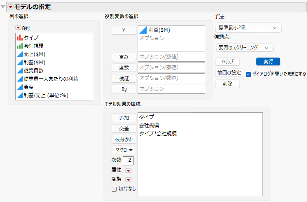This screenshot has width=307, height=202.
Task: Collapse the モデルの指定 outline disclosure triangle
Action: [3, 7]
